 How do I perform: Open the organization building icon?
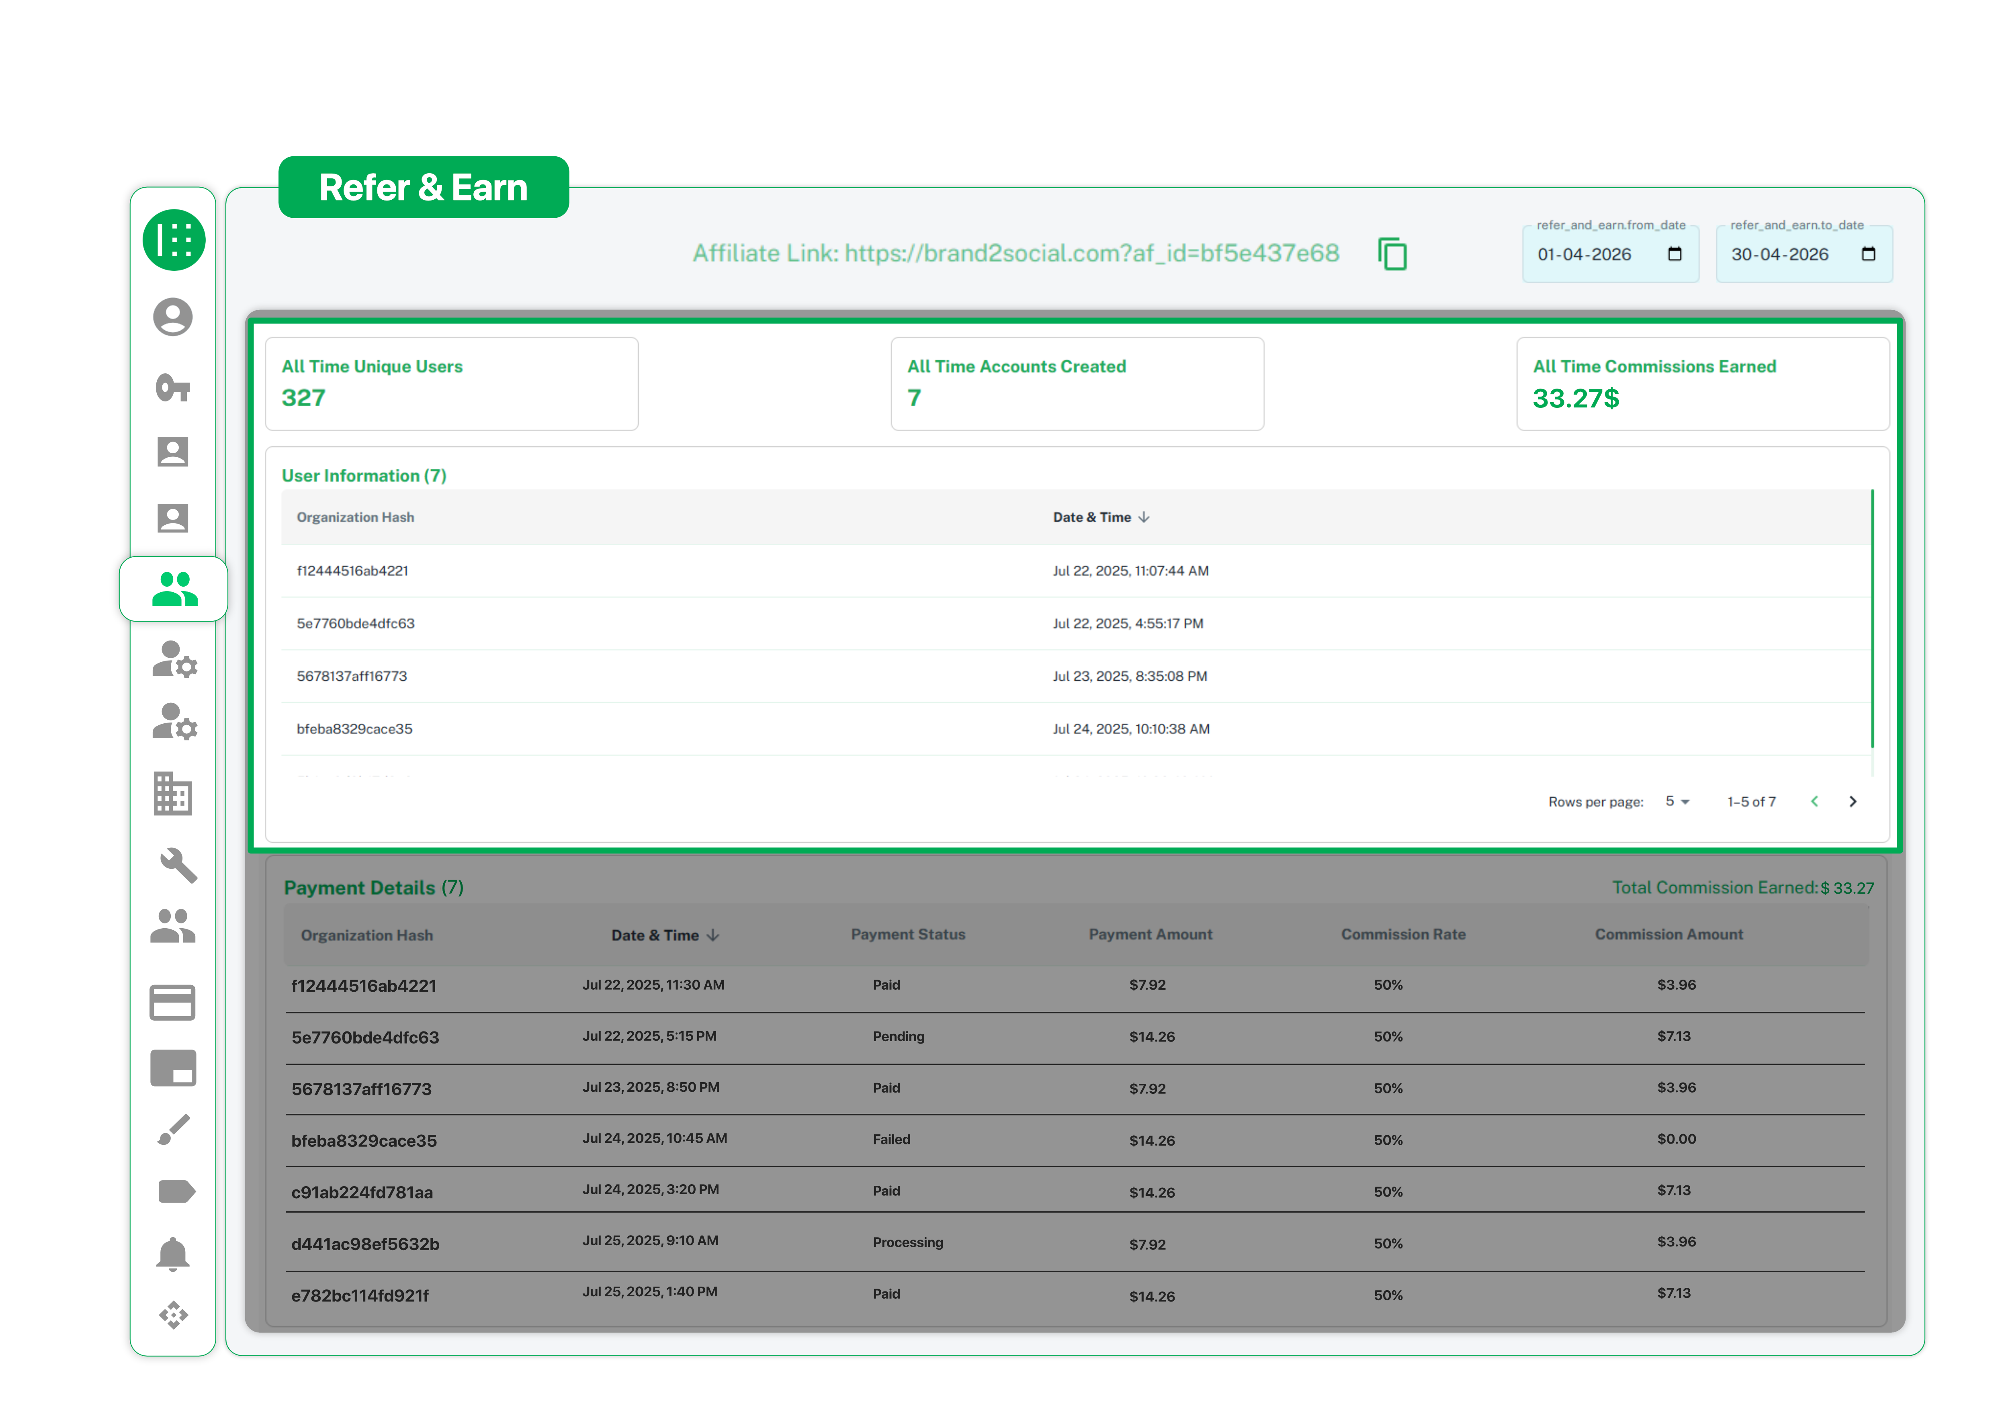click(x=173, y=794)
